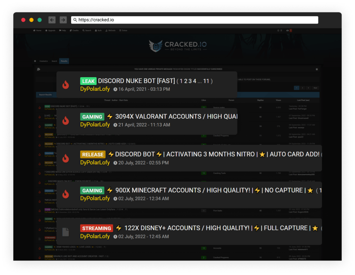
Task: Click the flame icon beside Valorant accounts
Action: tap(66, 120)
